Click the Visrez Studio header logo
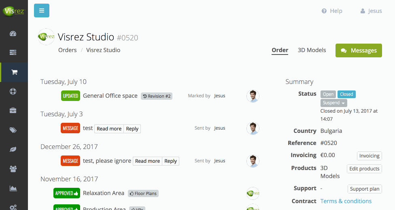Viewport: 395px width, 210px height. click(46, 37)
